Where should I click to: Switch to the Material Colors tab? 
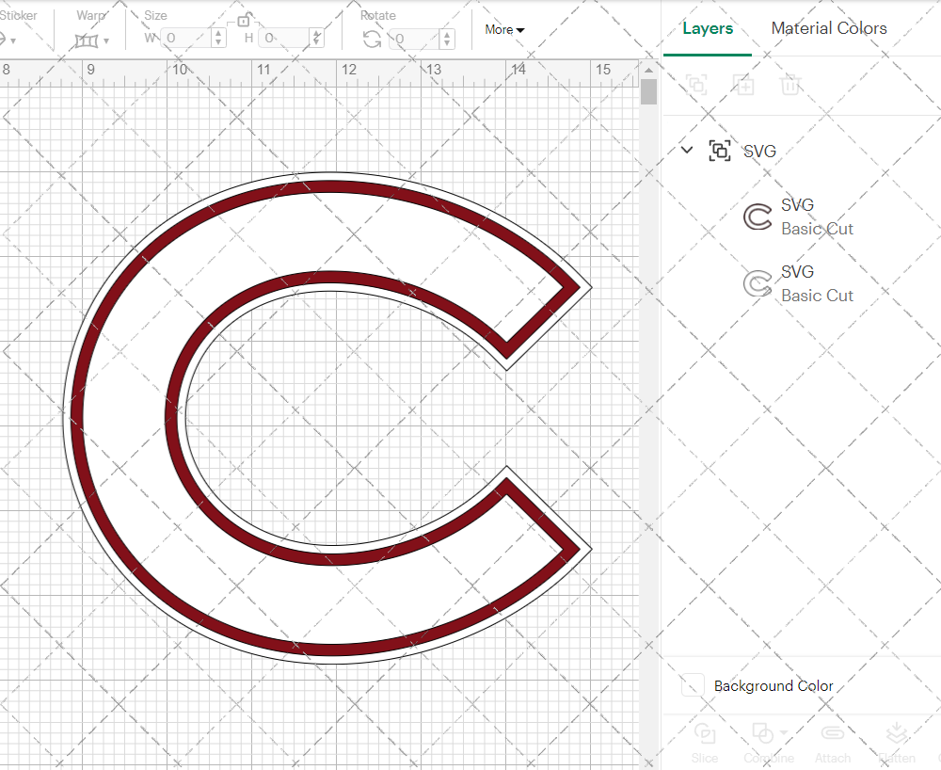[x=829, y=28]
